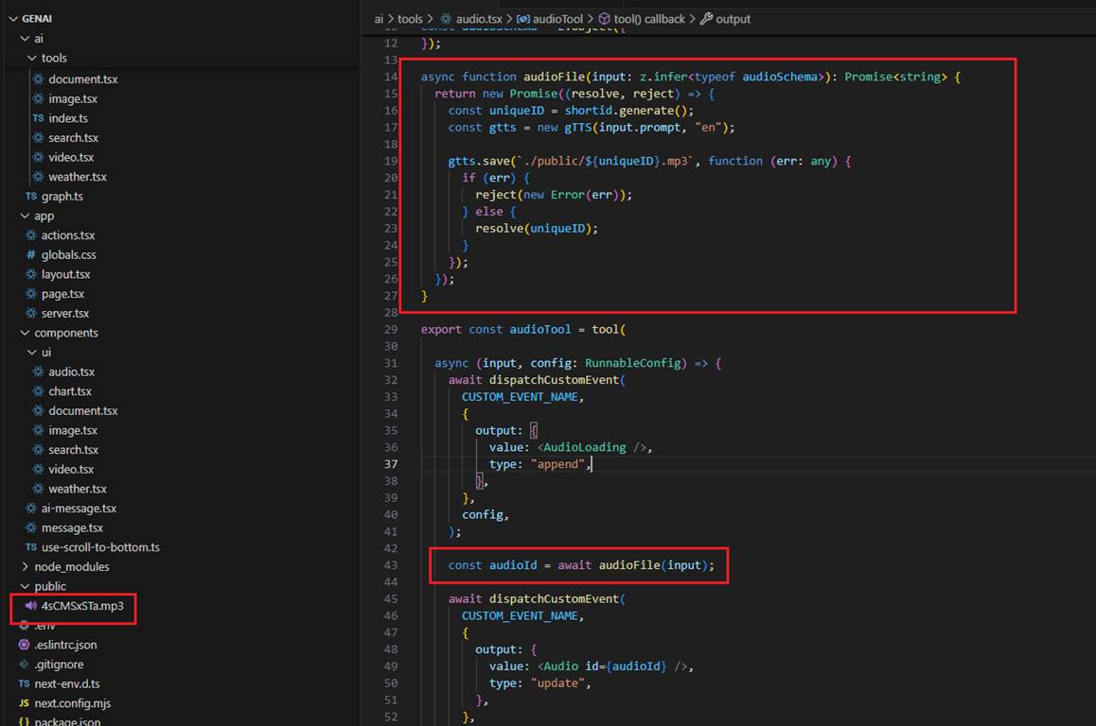Click the React icon beside ui audio.tsx

[x=39, y=372]
